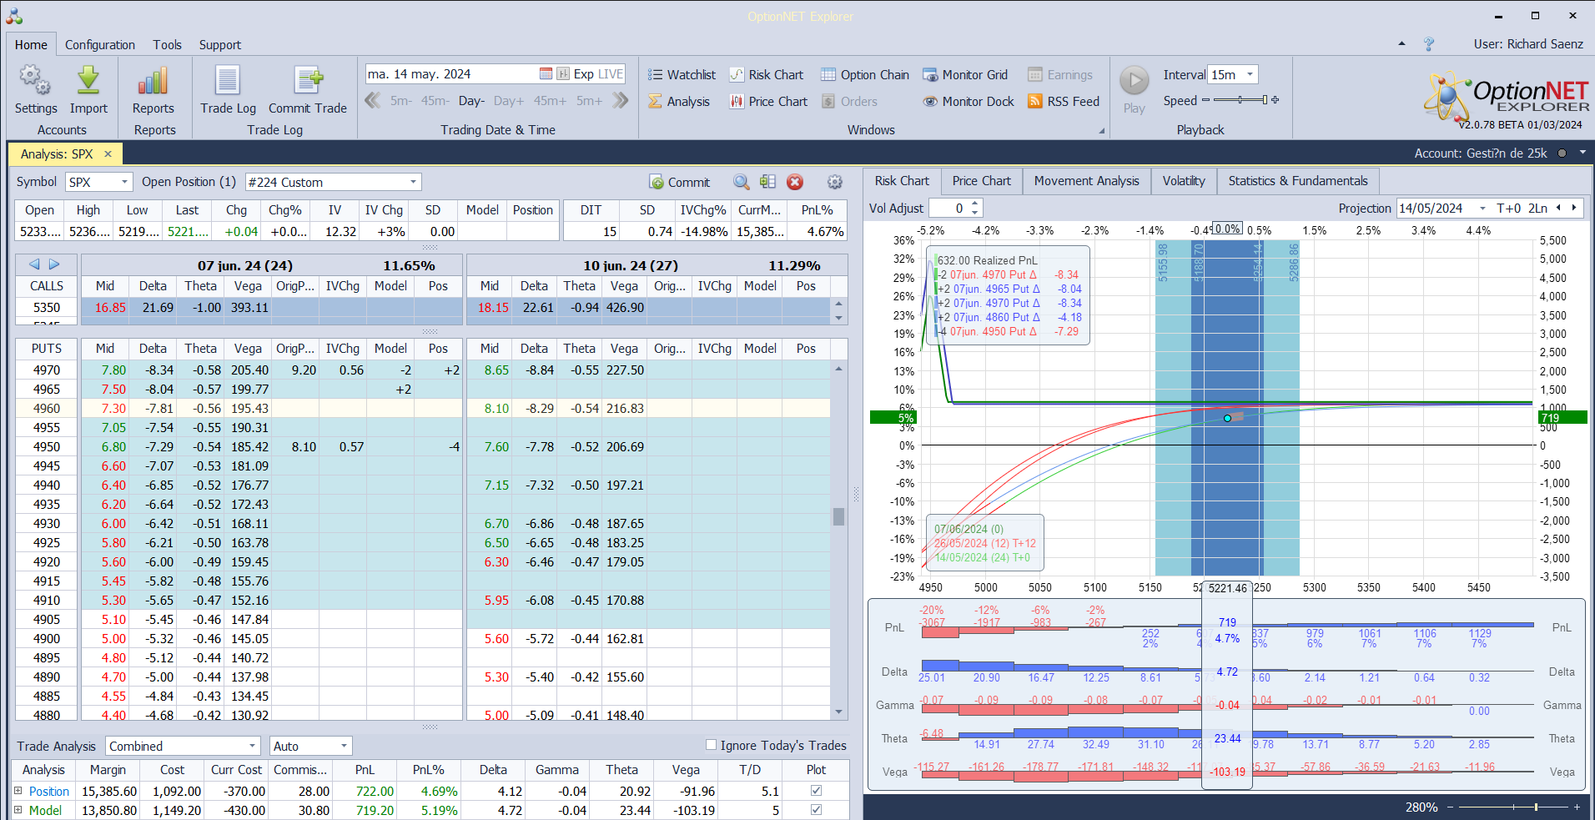Click the puts table vertical scrollbar thumb
The width and height of the screenshot is (1595, 820).
click(838, 517)
